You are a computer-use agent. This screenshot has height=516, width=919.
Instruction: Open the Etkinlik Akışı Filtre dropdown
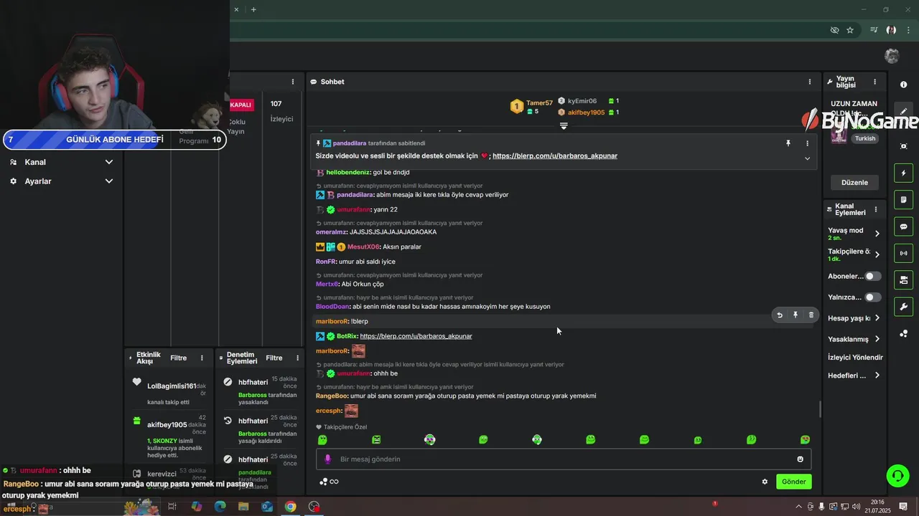pos(178,358)
